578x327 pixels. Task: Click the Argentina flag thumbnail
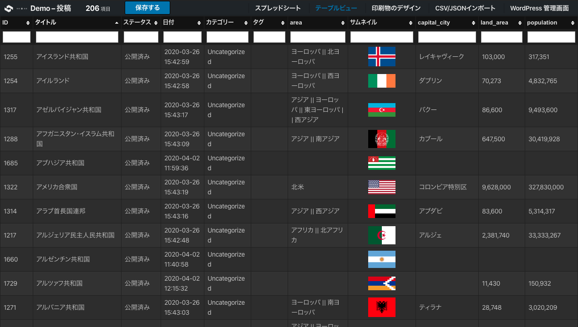tap(382, 259)
